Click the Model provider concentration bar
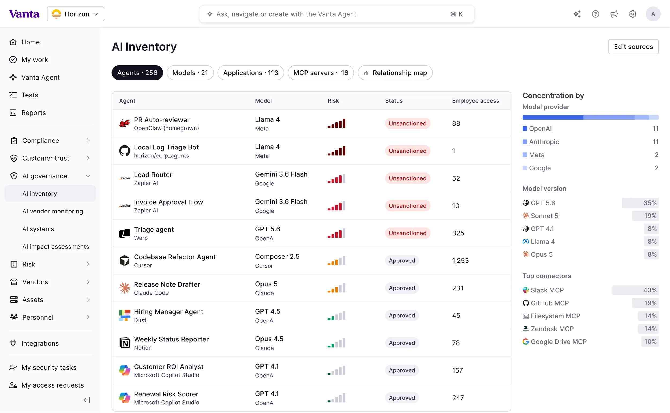The image size is (670, 413). click(x=590, y=118)
